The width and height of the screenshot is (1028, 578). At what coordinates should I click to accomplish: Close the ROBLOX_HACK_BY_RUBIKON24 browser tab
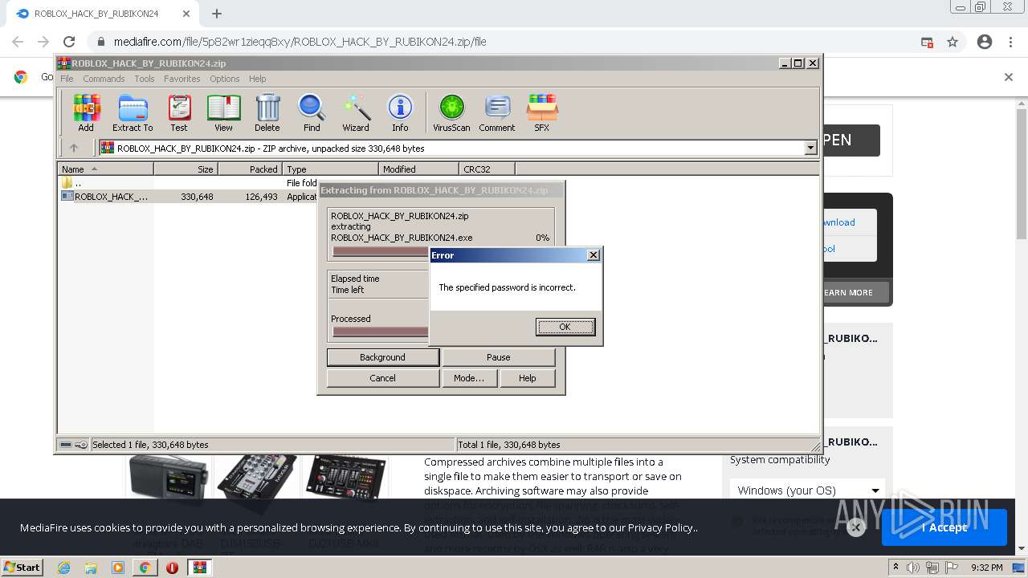click(x=186, y=14)
